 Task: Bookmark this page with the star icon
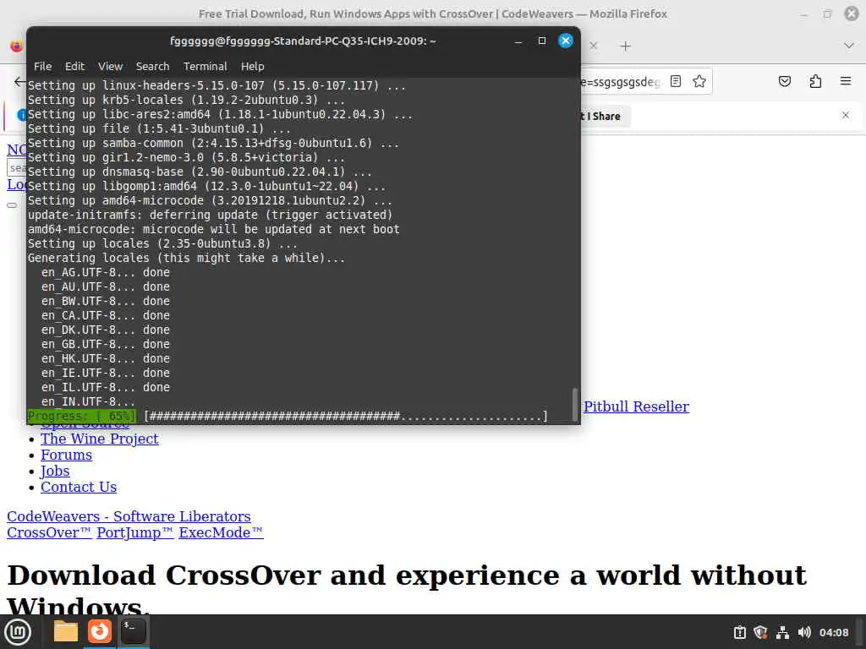699,82
